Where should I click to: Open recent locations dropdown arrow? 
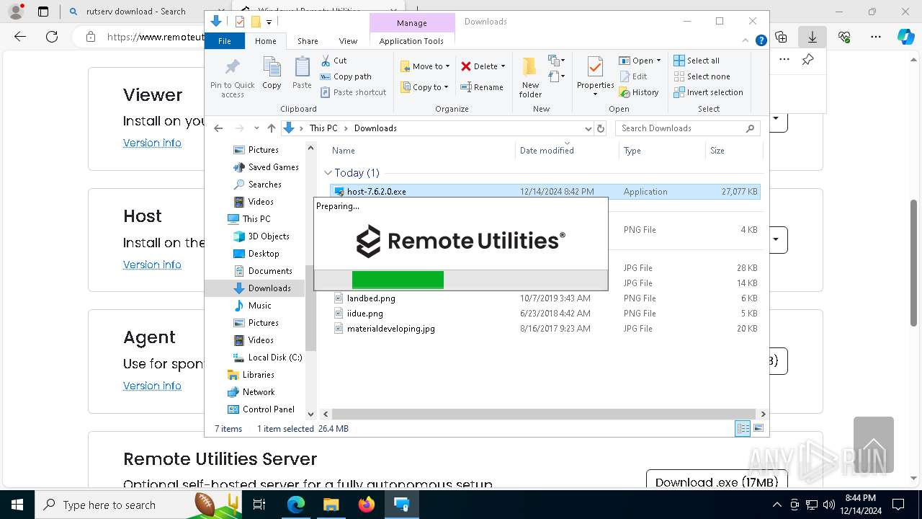[x=256, y=128]
